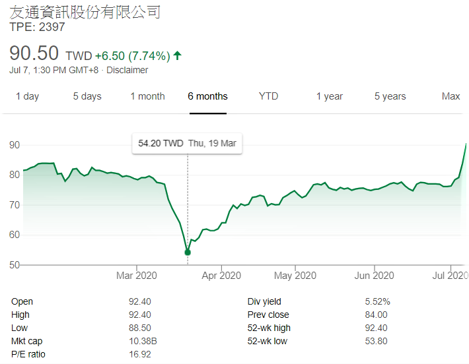Click the May 2020 axis label
This screenshot has height=364, width=469.
(x=295, y=276)
